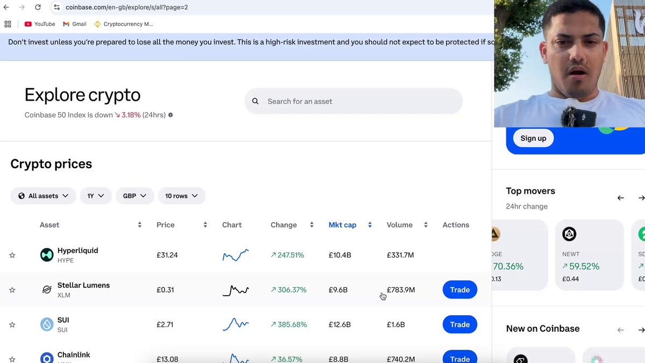
Task: Click the browser back arrow
Action: click(6, 8)
